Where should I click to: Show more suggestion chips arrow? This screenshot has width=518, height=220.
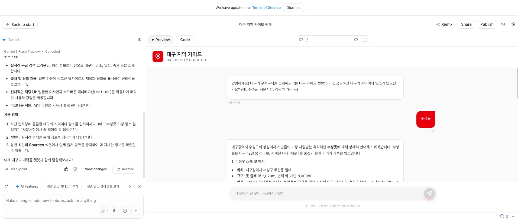[130, 186]
